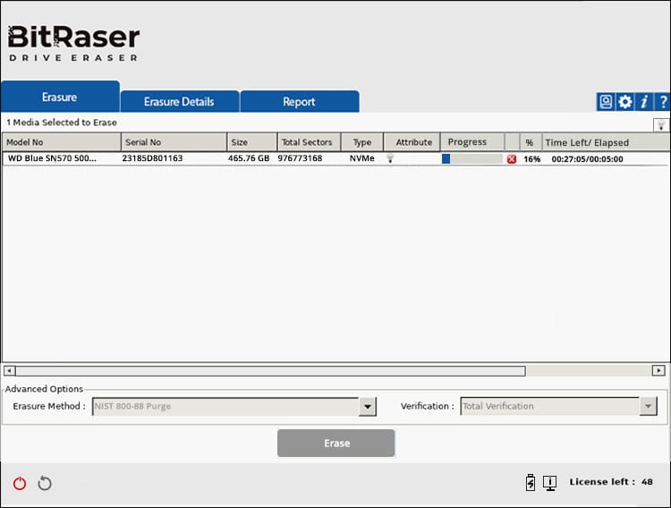This screenshot has height=508, width=671.
Task: Click the NIST 800-88 Purge method field
Action: (x=225, y=407)
